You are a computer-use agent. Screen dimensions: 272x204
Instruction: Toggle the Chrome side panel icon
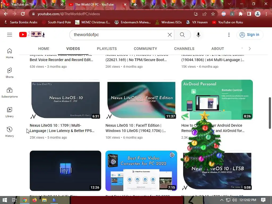click(249, 14)
